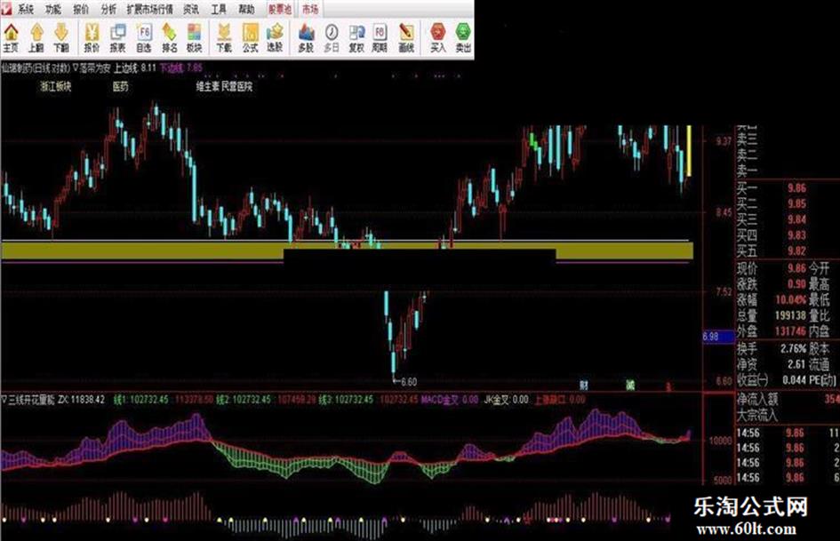The height and width of the screenshot is (541, 840).
Task: Click the 买四 bid row price 9.83
Action: click(796, 235)
